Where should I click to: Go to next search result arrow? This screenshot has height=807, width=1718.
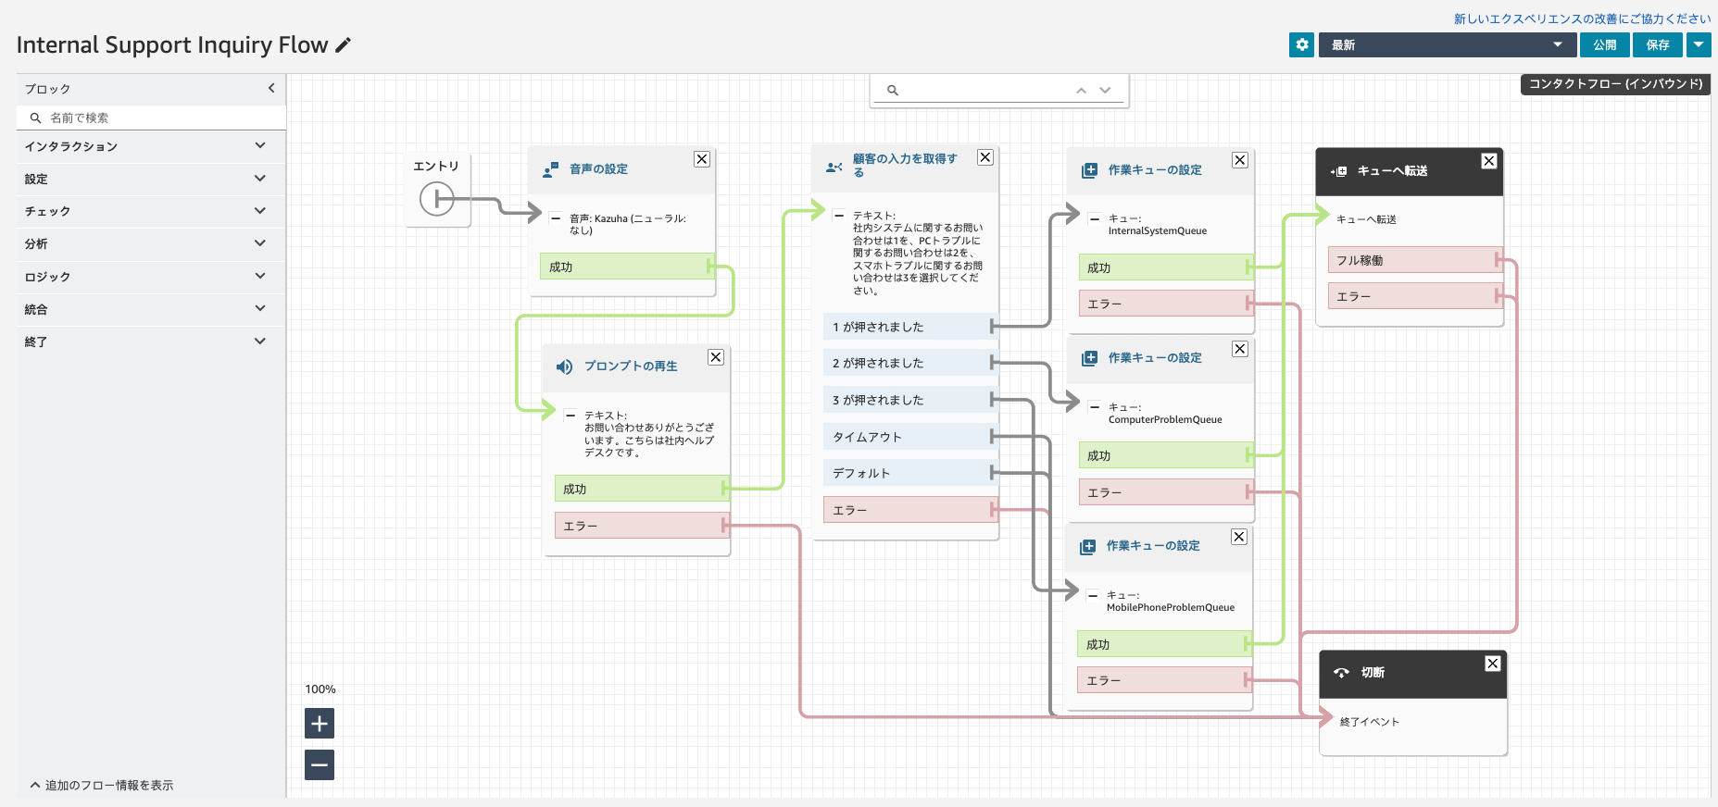coord(1105,91)
